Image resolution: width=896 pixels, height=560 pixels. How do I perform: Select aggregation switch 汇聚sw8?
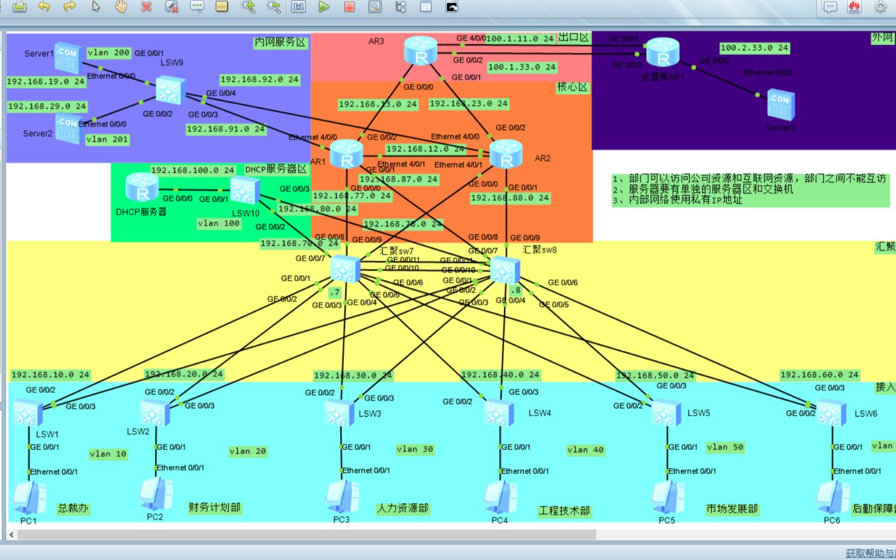coord(505,270)
